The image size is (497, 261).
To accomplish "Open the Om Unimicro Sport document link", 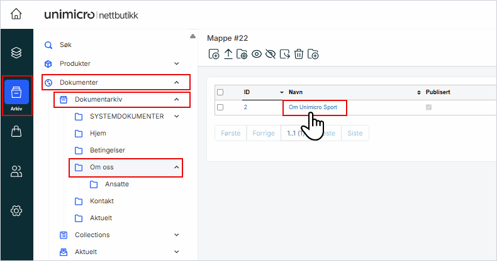I will [314, 107].
